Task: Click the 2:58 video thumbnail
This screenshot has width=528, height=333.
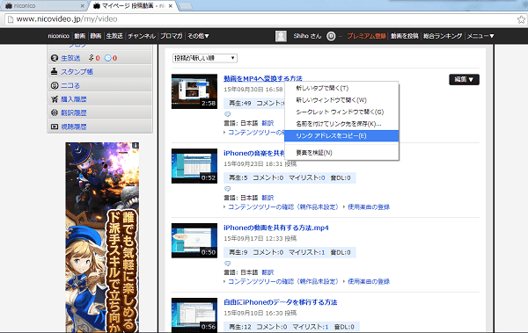Action: (x=194, y=91)
